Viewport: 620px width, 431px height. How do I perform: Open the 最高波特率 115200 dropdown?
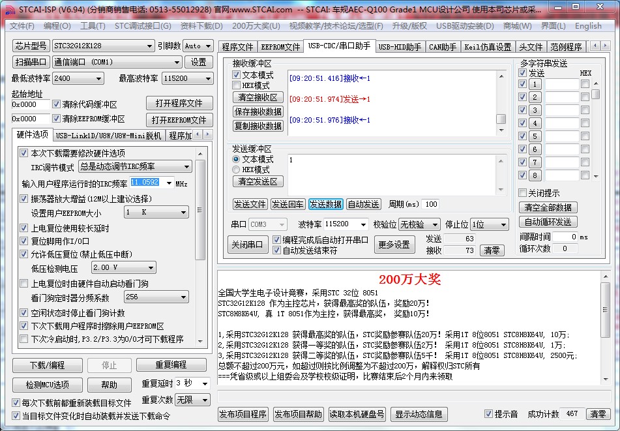[208, 79]
